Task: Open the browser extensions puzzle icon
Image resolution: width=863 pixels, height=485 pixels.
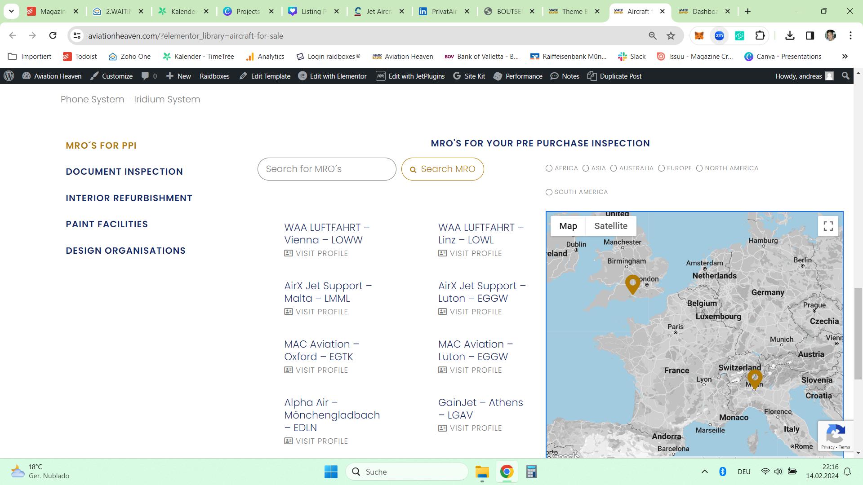Action: click(x=760, y=36)
